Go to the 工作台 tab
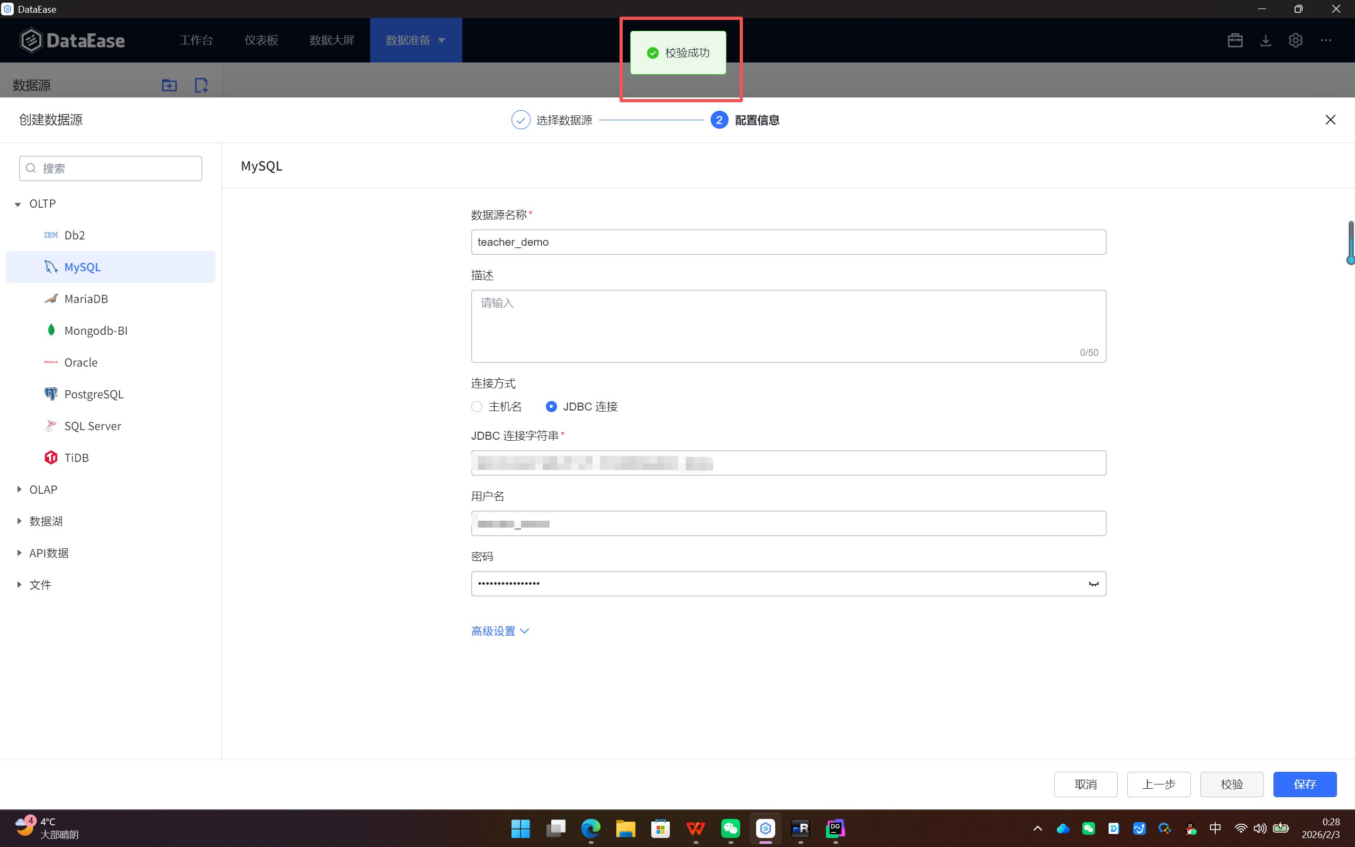 pyautogui.click(x=196, y=40)
